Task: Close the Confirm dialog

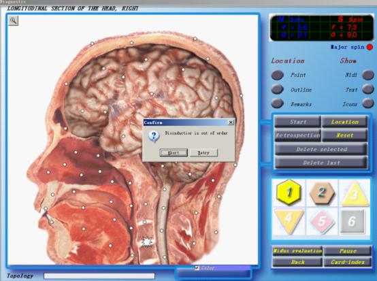Action: 231,122
